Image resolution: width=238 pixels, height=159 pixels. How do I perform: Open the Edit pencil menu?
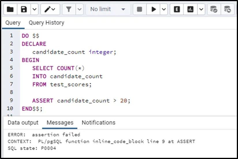pyautogui.click(x=50, y=10)
